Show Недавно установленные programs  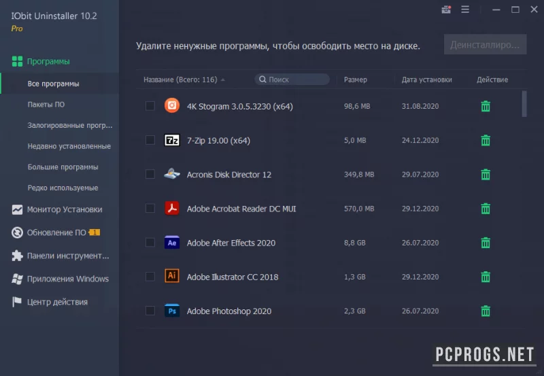69,146
